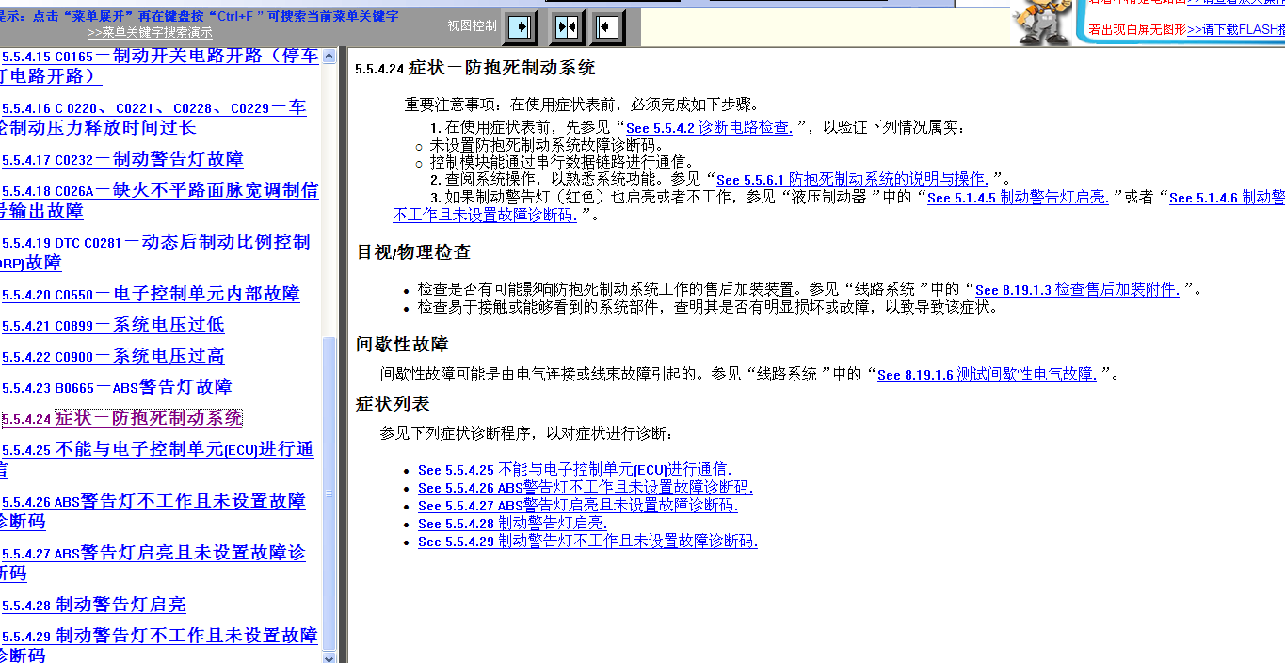This screenshot has width=1285, height=663.
Task: Click symptom list link See 5.5.4.25
Action: tap(574, 469)
